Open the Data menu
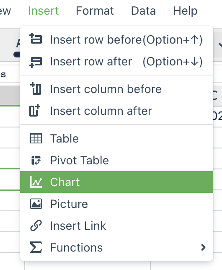This screenshot has width=222, height=270. (x=143, y=10)
